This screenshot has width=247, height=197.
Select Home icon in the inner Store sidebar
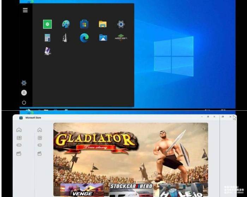(x=40, y=130)
